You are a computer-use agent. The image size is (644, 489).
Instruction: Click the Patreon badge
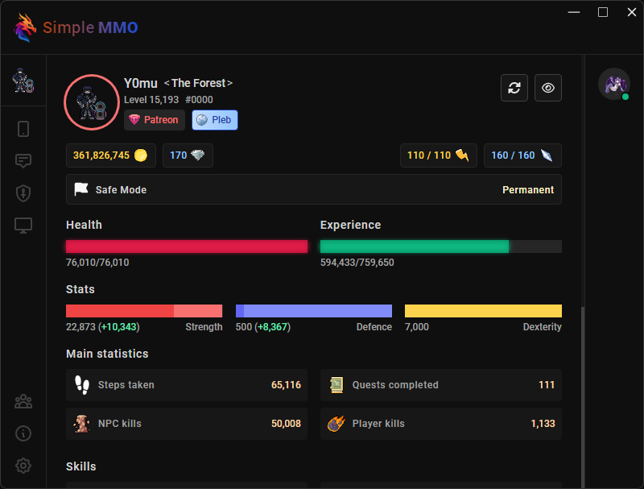[154, 119]
